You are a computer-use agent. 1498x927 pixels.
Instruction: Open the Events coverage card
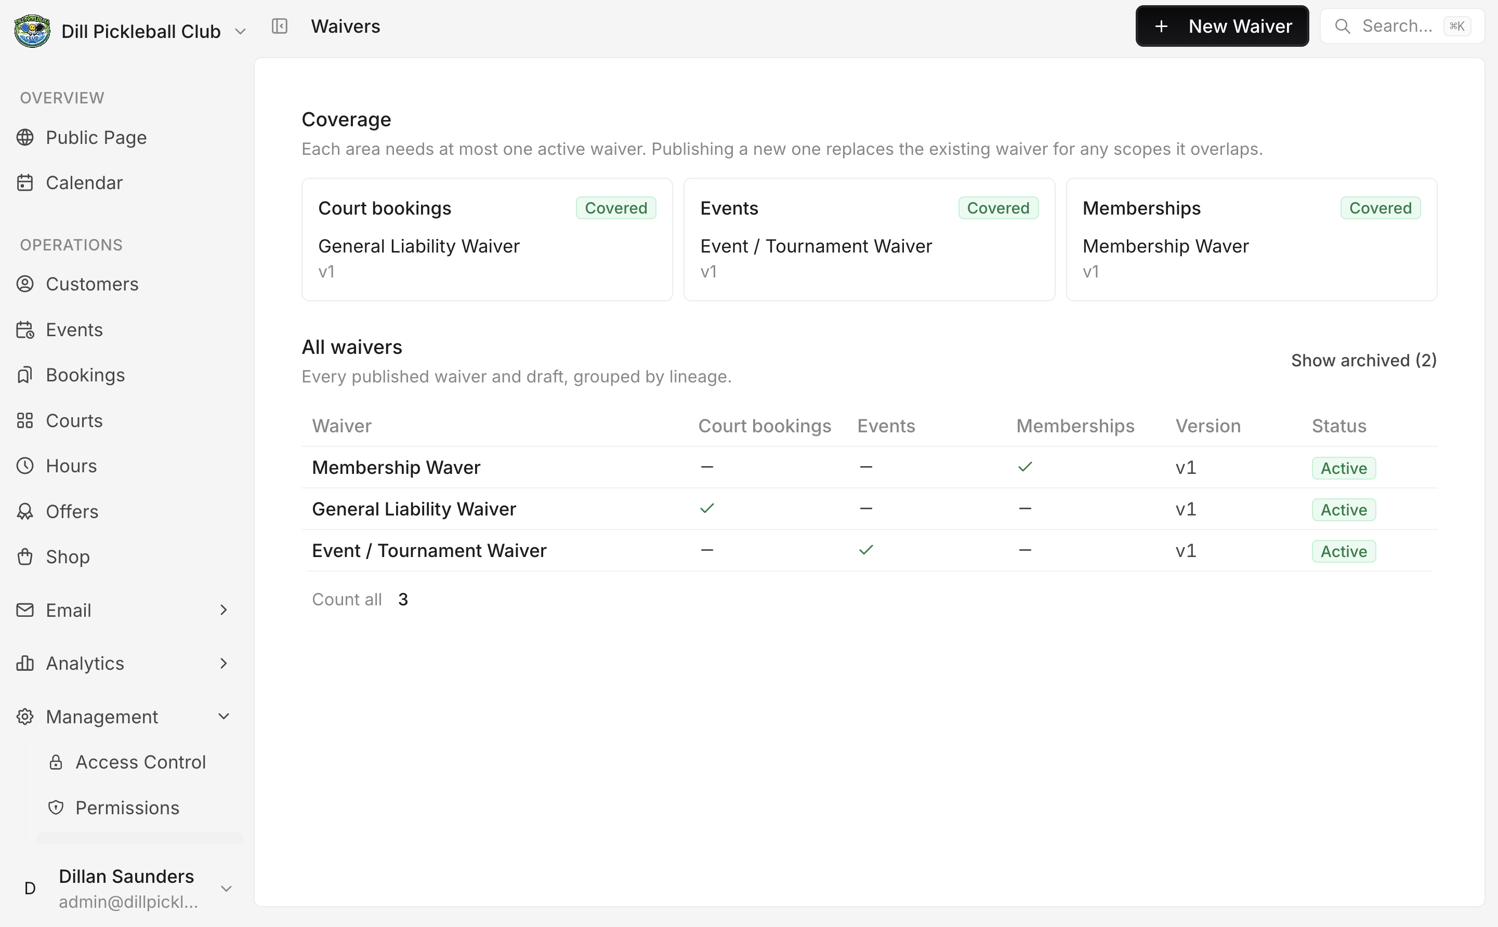869,239
